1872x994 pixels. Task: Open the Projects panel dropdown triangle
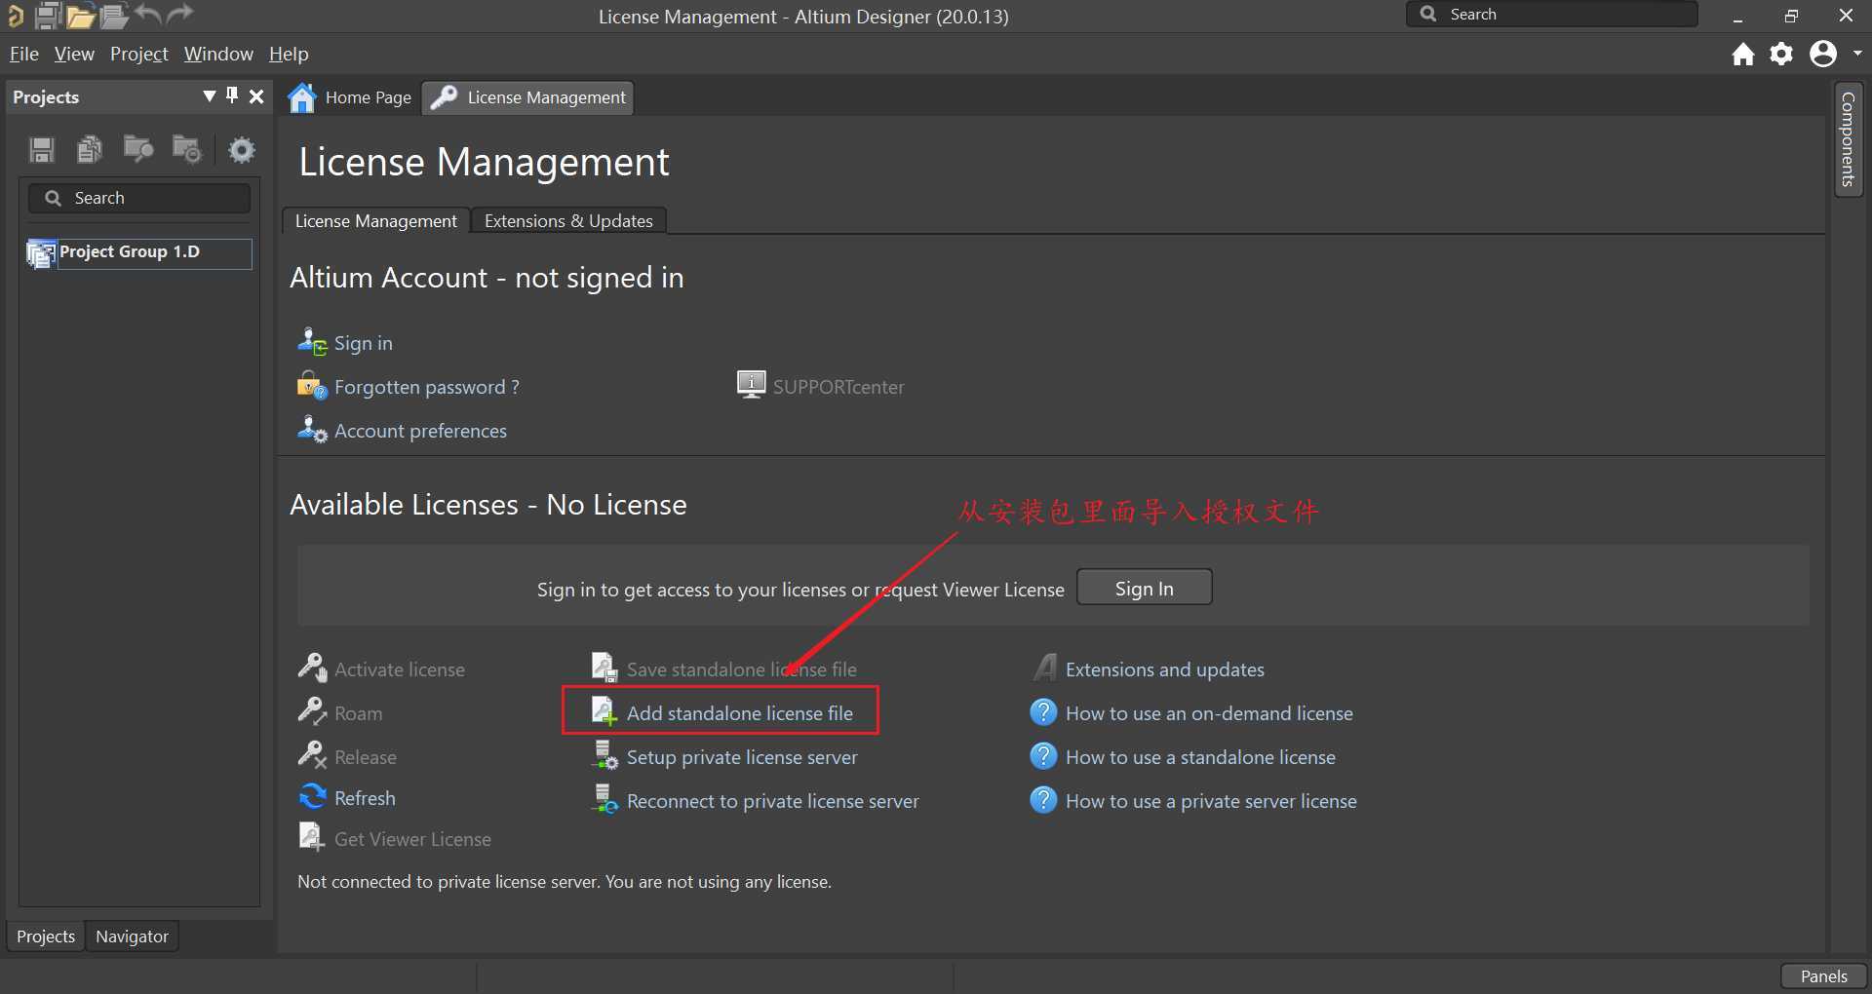point(209,96)
